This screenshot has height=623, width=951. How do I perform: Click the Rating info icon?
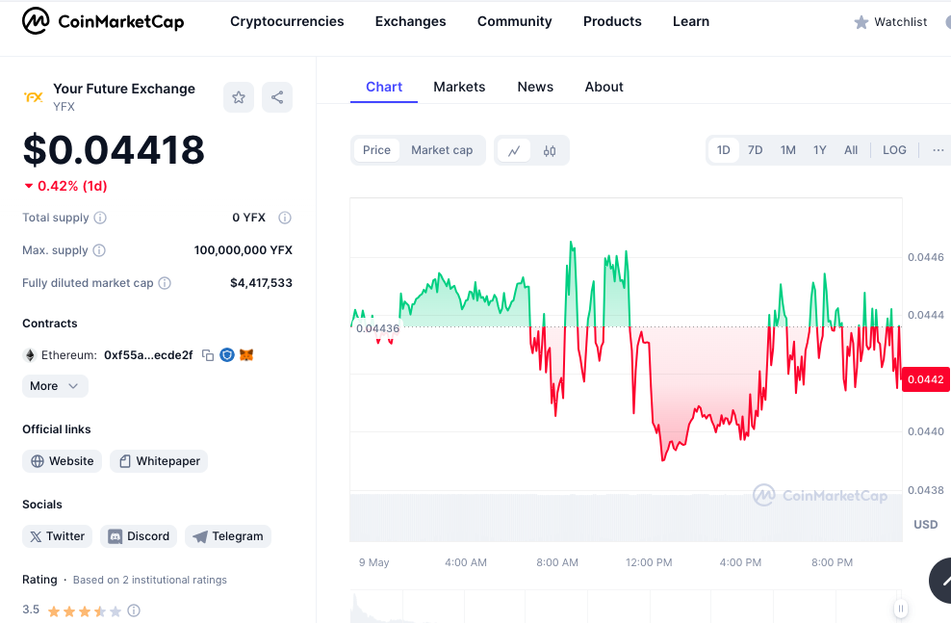coord(134,610)
